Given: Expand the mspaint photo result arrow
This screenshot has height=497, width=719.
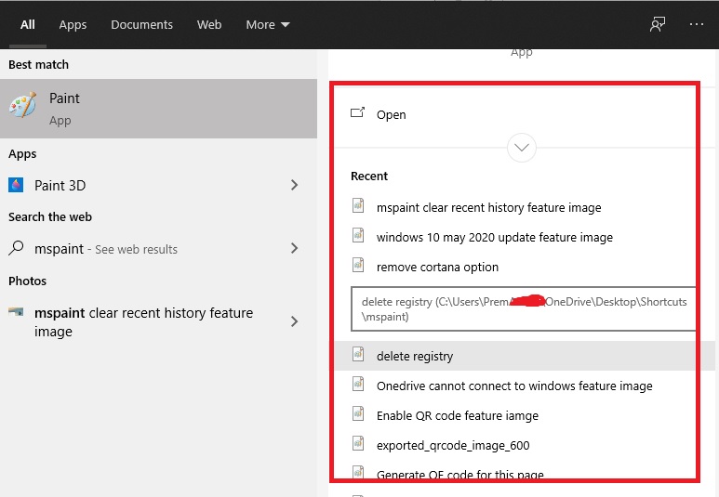Looking at the screenshot, I should pos(294,321).
